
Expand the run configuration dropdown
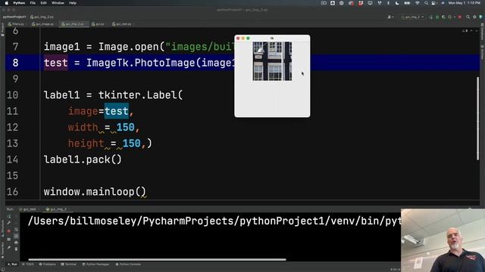[x=412, y=17]
